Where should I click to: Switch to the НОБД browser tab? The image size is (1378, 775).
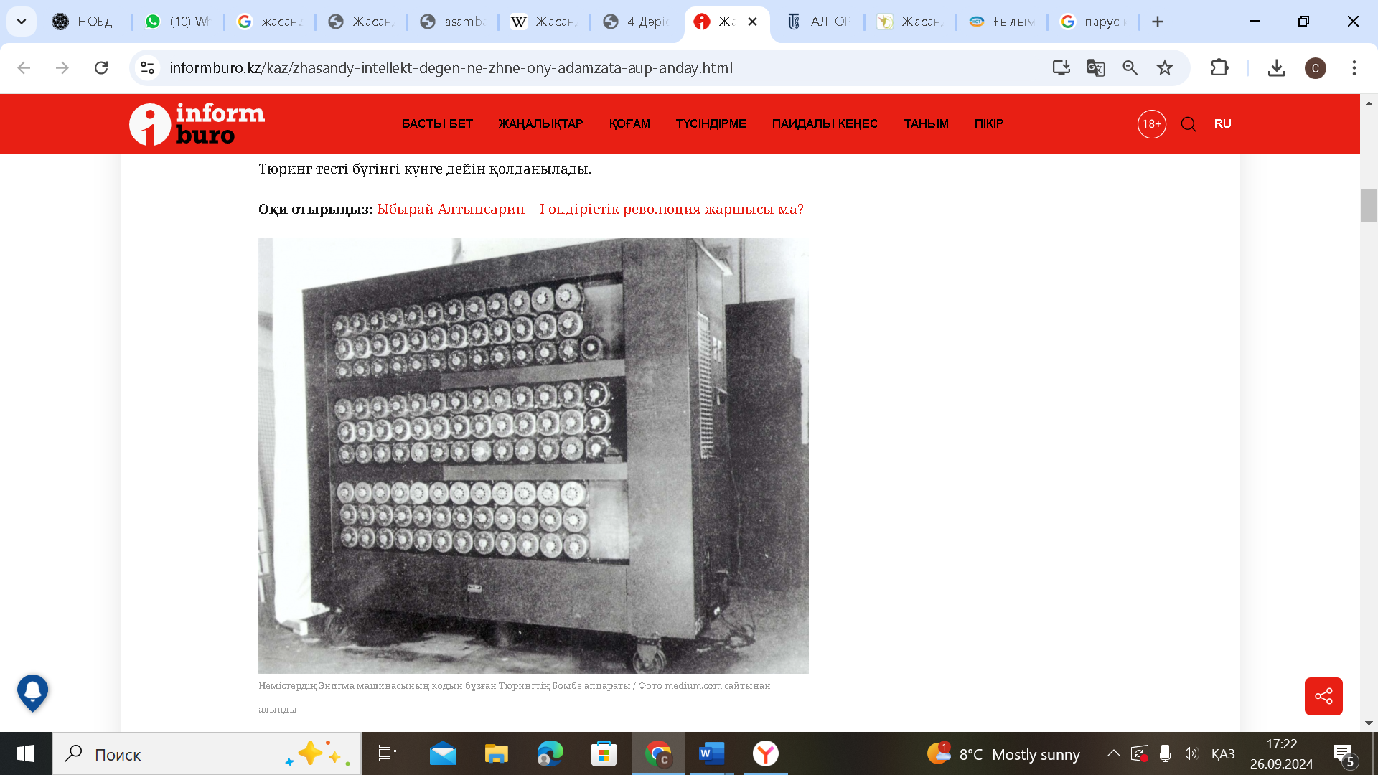tap(85, 22)
